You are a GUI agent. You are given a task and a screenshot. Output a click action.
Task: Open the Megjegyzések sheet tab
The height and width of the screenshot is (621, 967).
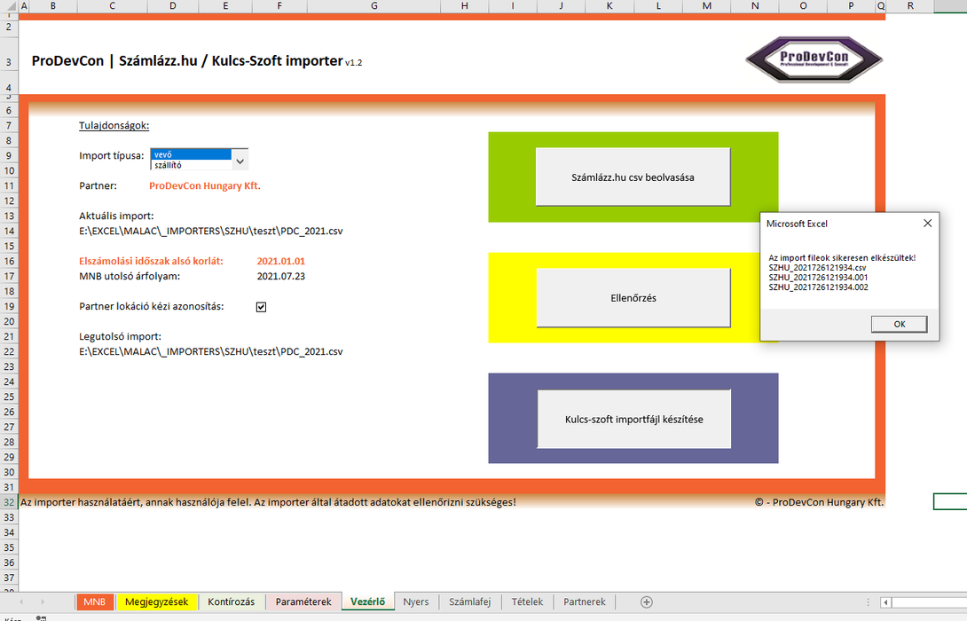tap(157, 601)
